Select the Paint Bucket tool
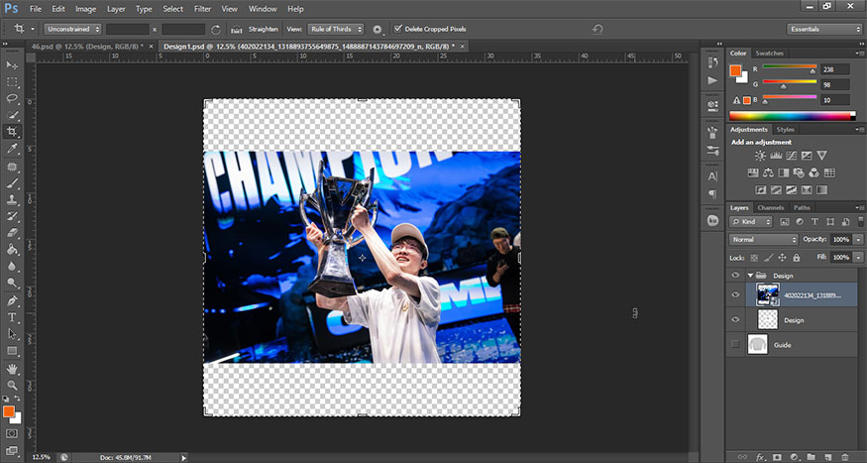Screen dimensions: 867x463 (12, 250)
